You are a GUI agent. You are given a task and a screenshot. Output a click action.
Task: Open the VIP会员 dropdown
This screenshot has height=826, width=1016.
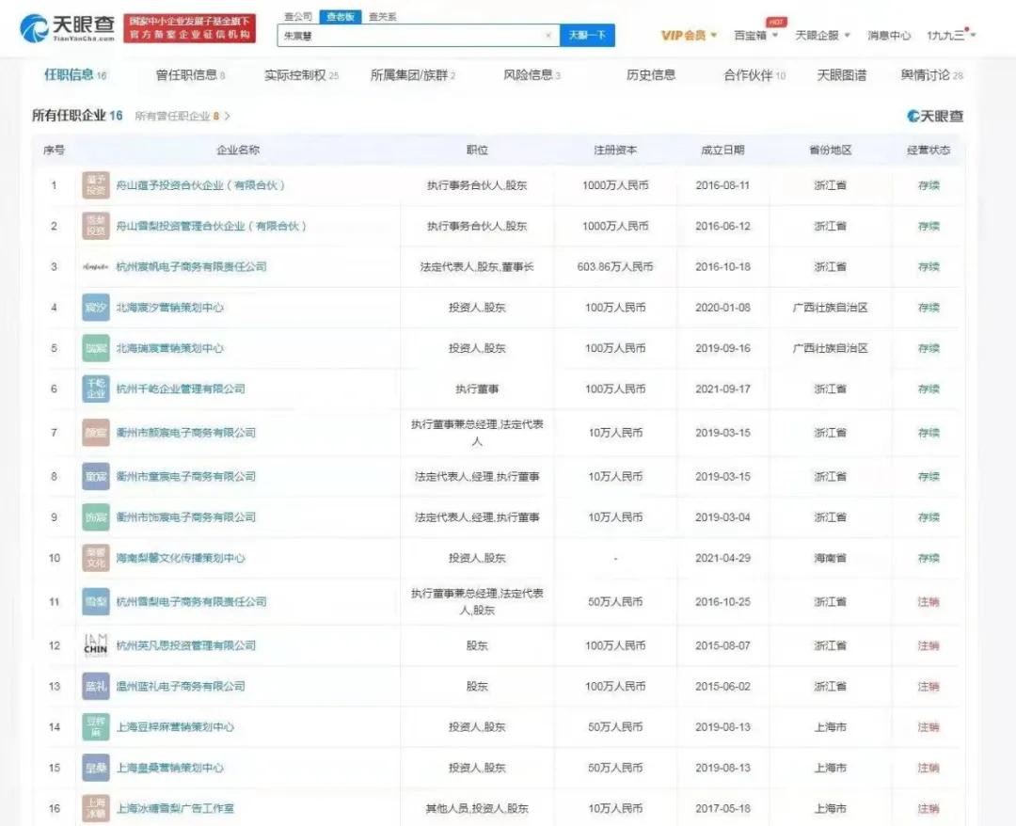pos(686,34)
